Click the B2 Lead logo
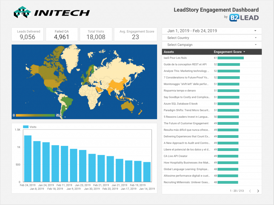The height and width of the screenshot is (205, 274). pos(244,18)
